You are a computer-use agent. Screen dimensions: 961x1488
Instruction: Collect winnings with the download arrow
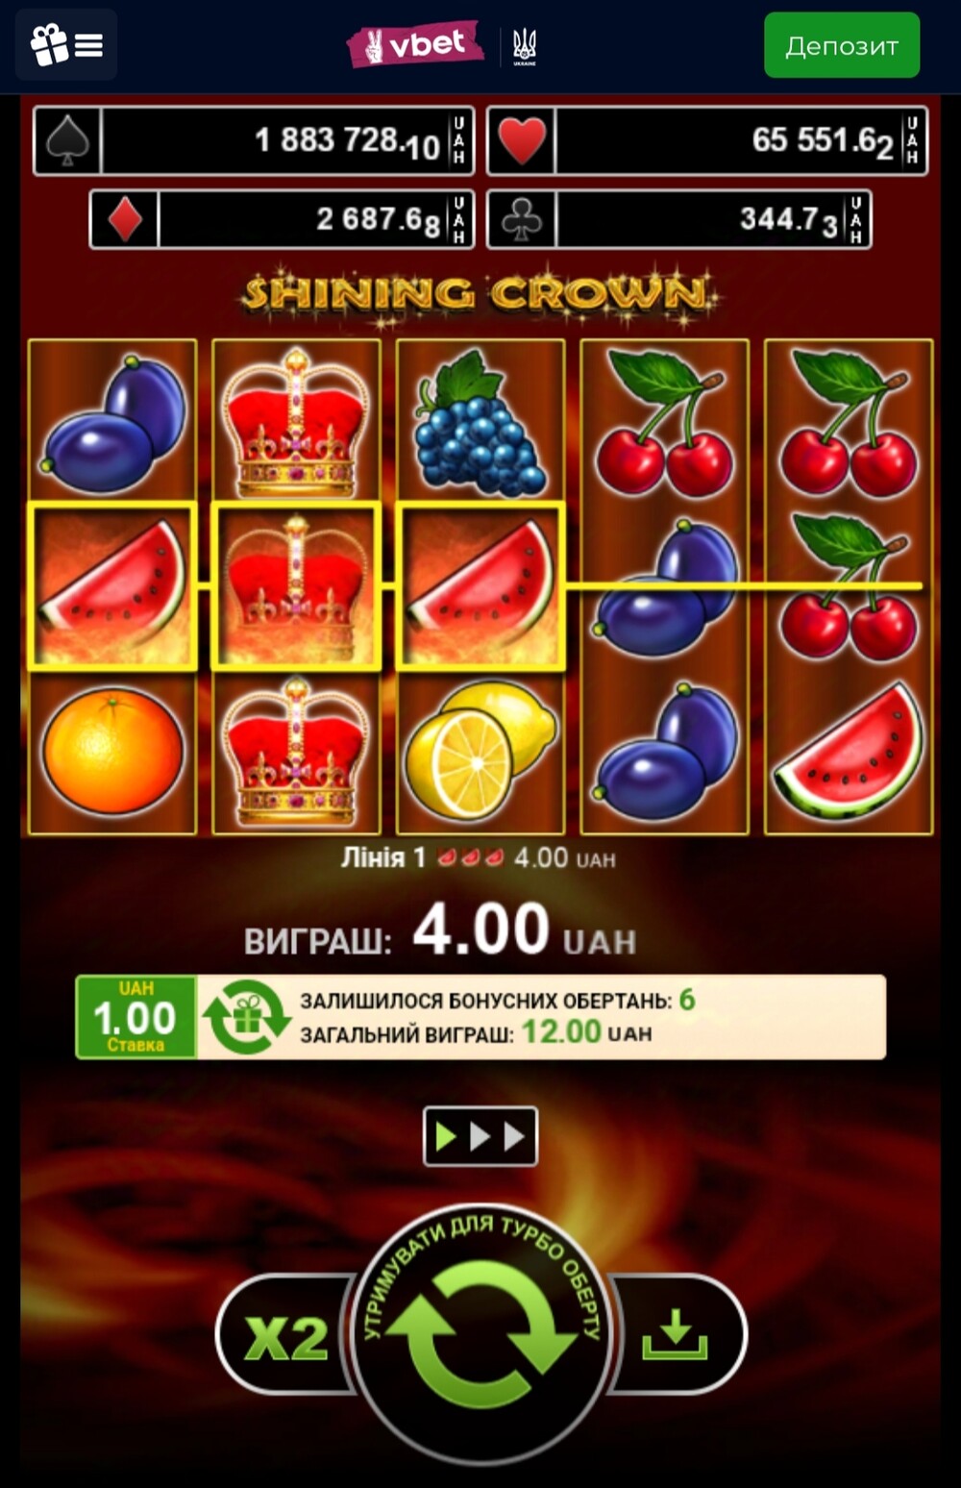click(x=676, y=1334)
